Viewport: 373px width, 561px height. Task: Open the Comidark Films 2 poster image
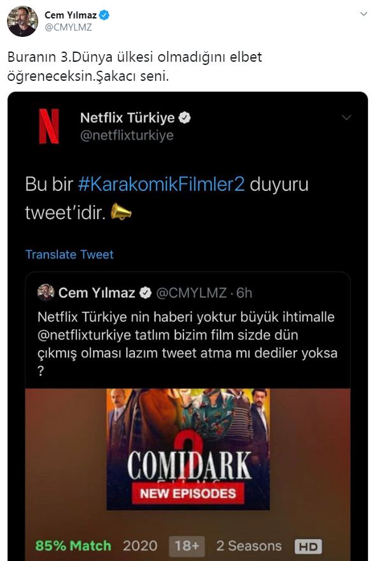click(188, 450)
